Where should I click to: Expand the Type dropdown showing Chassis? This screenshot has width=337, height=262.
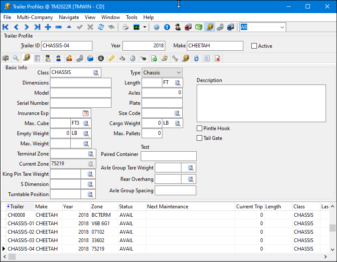tap(178, 73)
